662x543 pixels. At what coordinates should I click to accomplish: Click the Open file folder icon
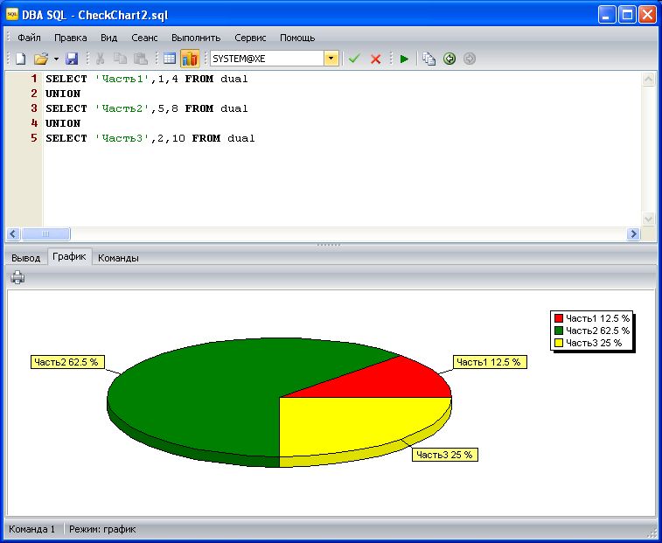pyautogui.click(x=40, y=59)
